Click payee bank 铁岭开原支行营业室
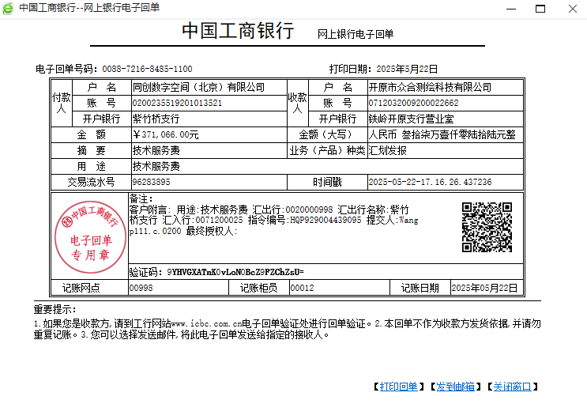This screenshot has height=419, width=587. tap(411, 119)
